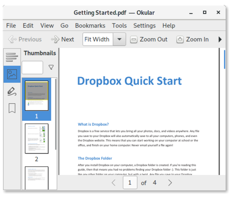The width and height of the screenshot is (233, 197).
Task: Select the Thumbnails sidebar panel icon
Action: coord(12,74)
